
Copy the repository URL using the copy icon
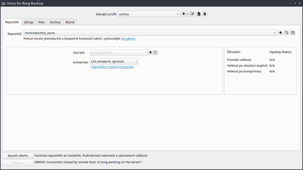pos(293,33)
